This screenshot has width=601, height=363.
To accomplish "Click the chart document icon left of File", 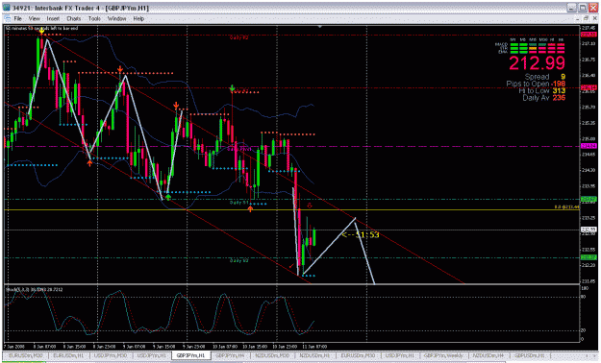I will pos(7,18).
